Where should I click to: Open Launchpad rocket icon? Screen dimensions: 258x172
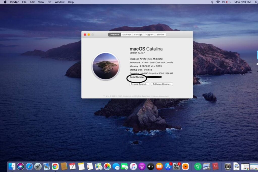tap(38, 166)
